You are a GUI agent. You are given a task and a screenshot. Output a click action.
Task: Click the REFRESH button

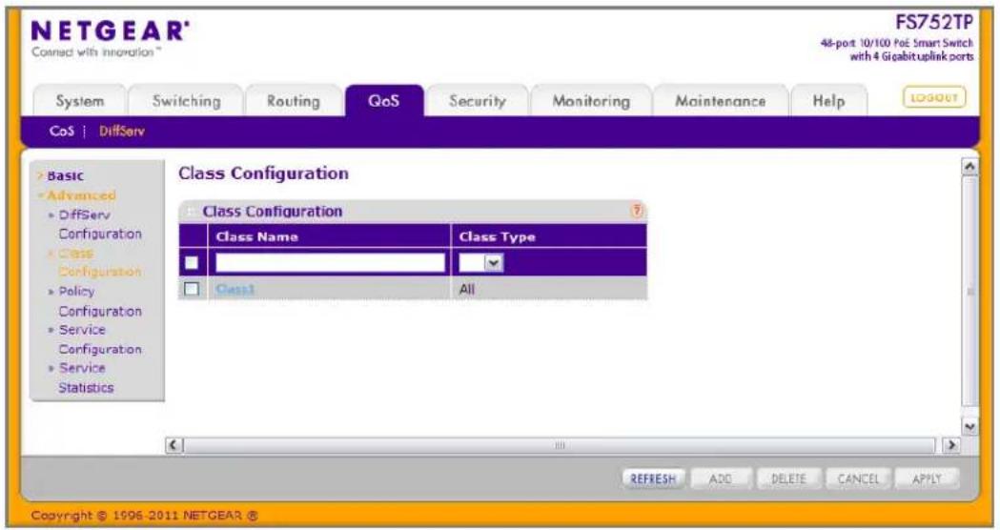coord(653,479)
